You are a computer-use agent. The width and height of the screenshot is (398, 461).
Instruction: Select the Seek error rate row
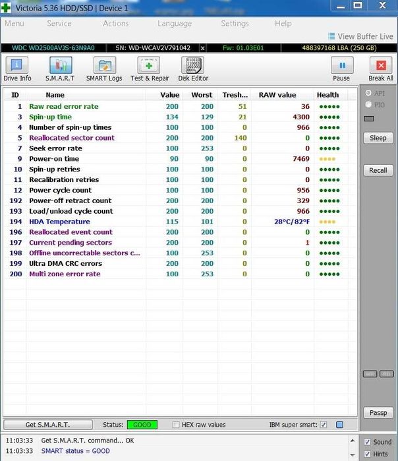(181, 148)
